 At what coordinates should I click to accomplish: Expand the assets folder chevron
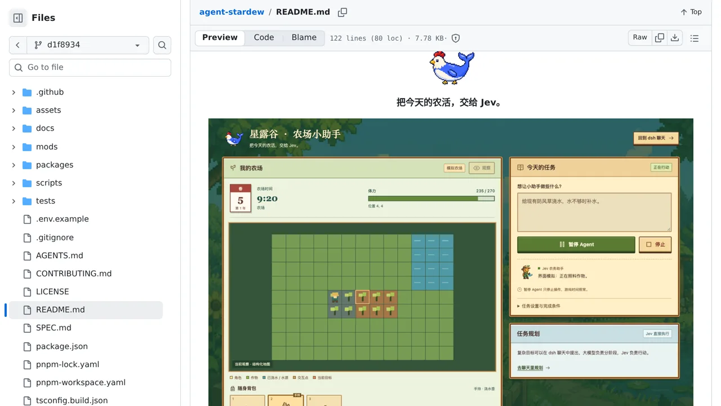point(14,110)
